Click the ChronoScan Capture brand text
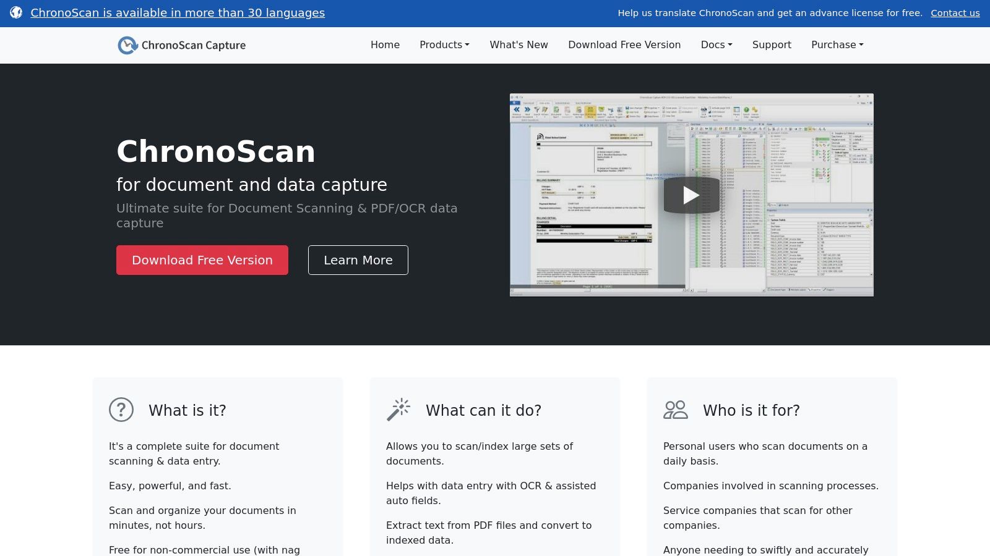The height and width of the screenshot is (556, 990). point(194,45)
